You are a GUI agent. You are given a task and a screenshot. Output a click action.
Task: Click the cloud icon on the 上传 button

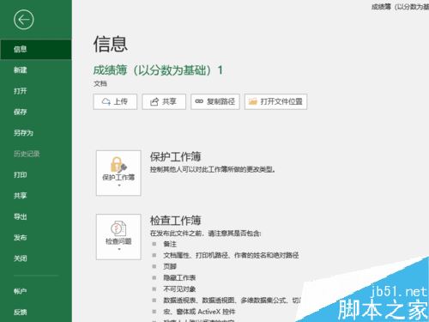(x=106, y=101)
